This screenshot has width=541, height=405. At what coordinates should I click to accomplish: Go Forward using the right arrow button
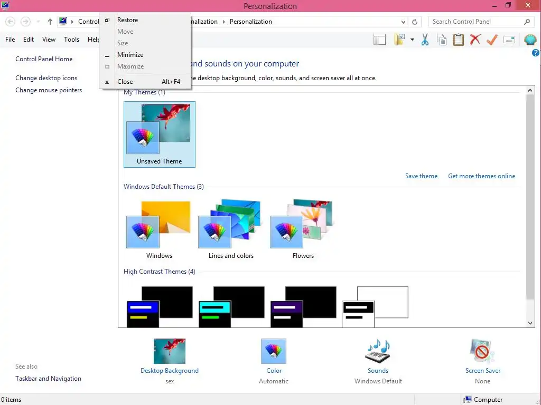25,22
